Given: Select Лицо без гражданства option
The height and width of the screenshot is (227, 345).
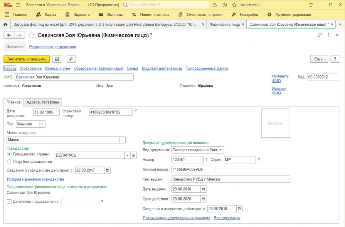Looking at the screenshot, I should (9, 162).
